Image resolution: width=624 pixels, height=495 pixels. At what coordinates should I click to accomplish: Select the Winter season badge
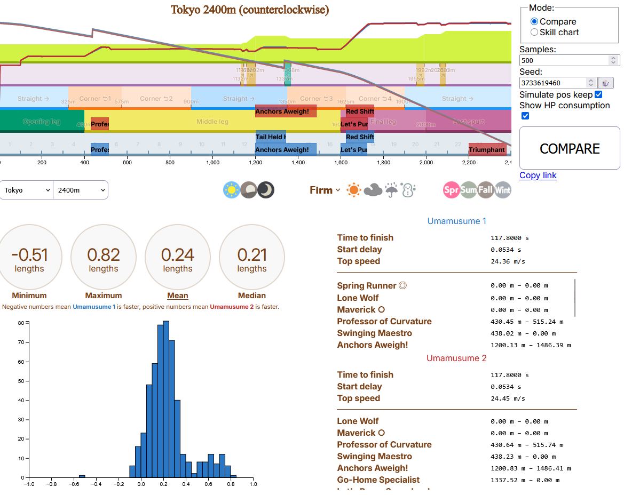[503, 190]
